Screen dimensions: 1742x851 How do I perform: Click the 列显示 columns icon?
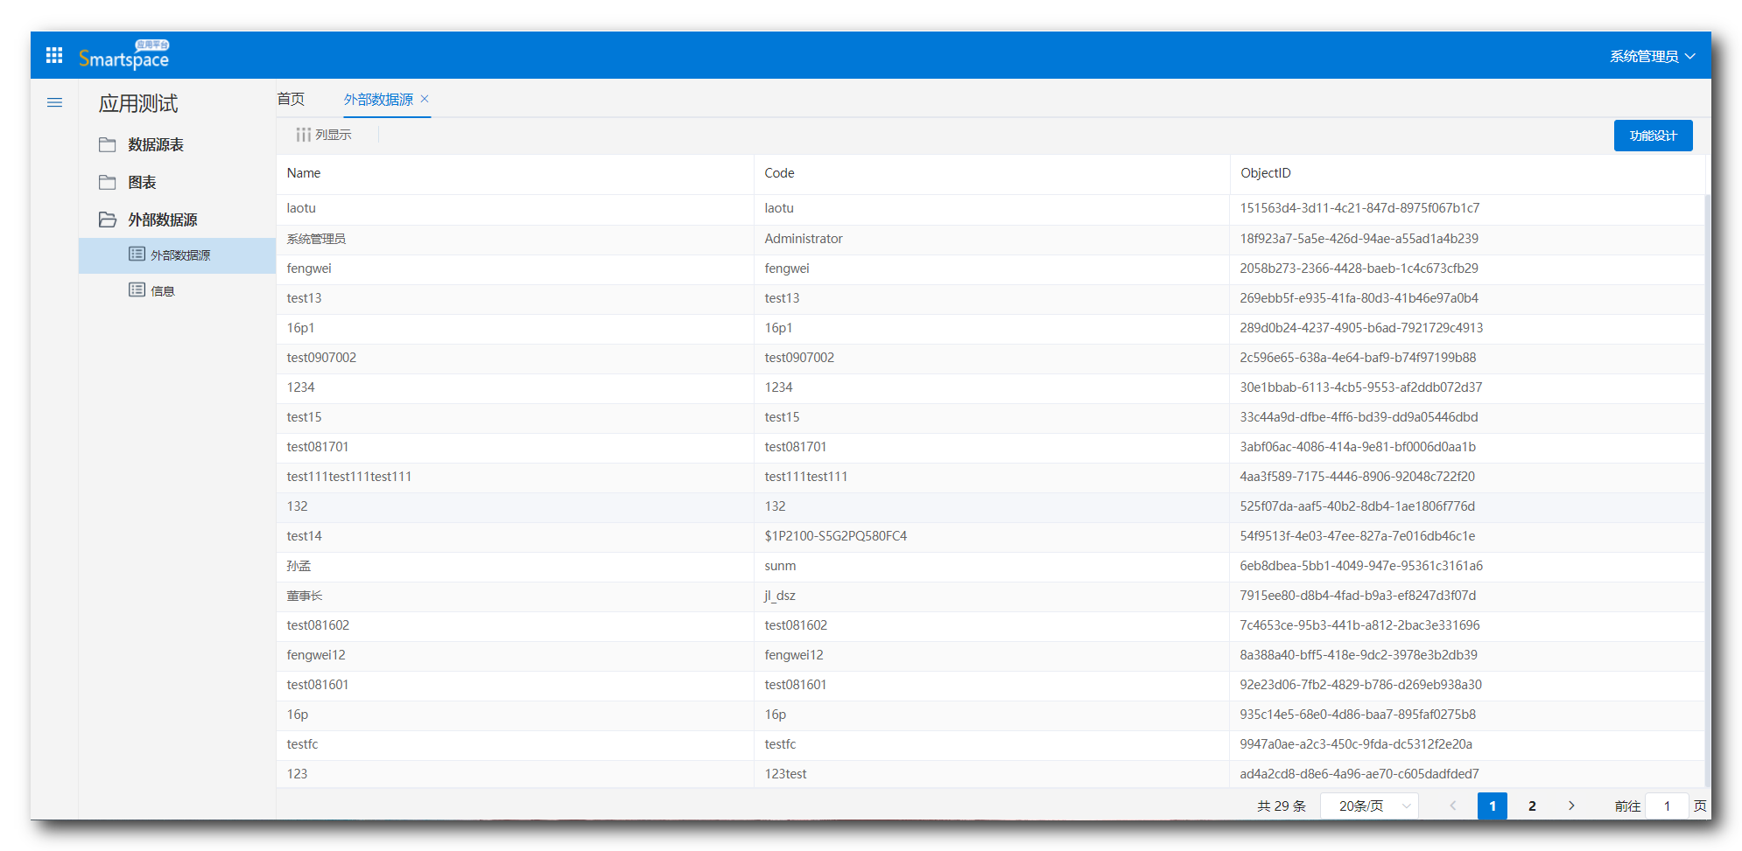(303, 135)
